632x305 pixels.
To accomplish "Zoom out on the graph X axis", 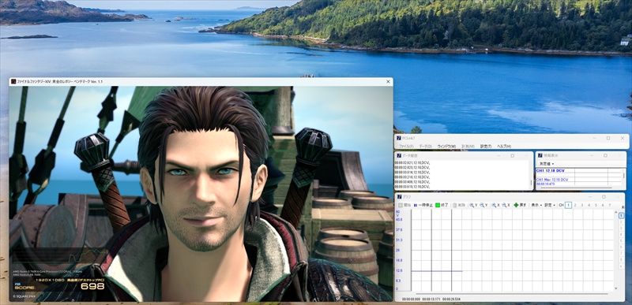I will coord(506,205).
